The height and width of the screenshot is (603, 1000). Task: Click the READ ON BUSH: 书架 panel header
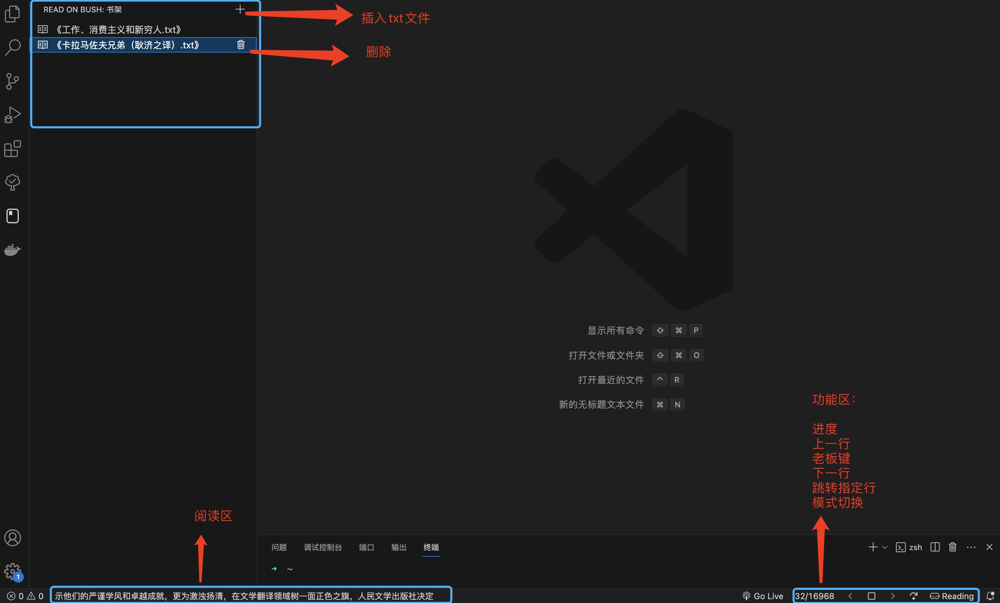coord(82,9)
